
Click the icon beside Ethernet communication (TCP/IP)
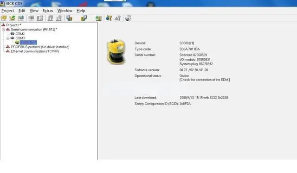pos(8,51)
